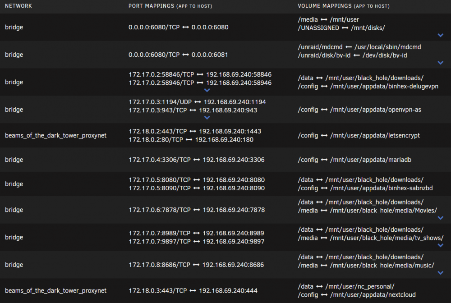Select port mapping 172.17.0.6:7878/TCP
Image resolution: width=451 pixels, height=303 pixels.
(197, 210)
